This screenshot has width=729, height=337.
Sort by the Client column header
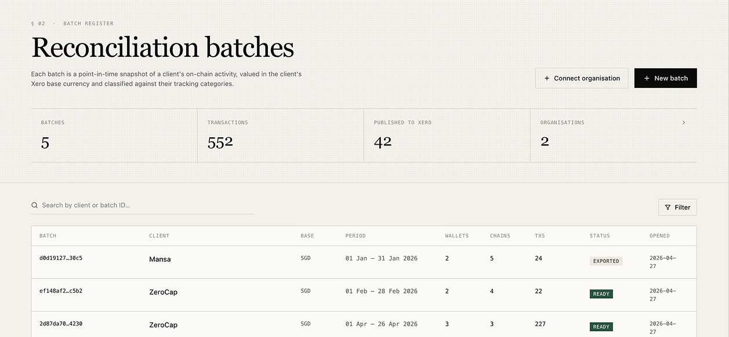[x=159, y=236]
